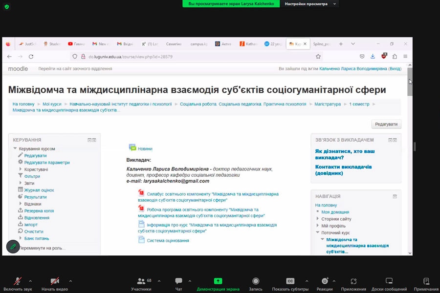Image resolution: width=440 pixels, height=293 pixels.
Task: Open Настройки просмотра view options dropdown
Action: (309, 3)
